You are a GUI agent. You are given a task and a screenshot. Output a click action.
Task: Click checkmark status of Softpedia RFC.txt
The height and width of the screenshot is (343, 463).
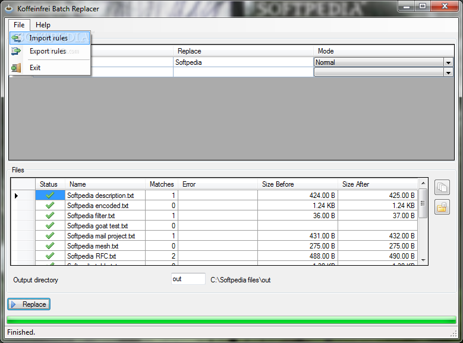50,256
